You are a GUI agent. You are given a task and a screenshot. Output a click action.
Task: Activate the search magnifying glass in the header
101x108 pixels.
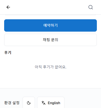pos(91,7)
